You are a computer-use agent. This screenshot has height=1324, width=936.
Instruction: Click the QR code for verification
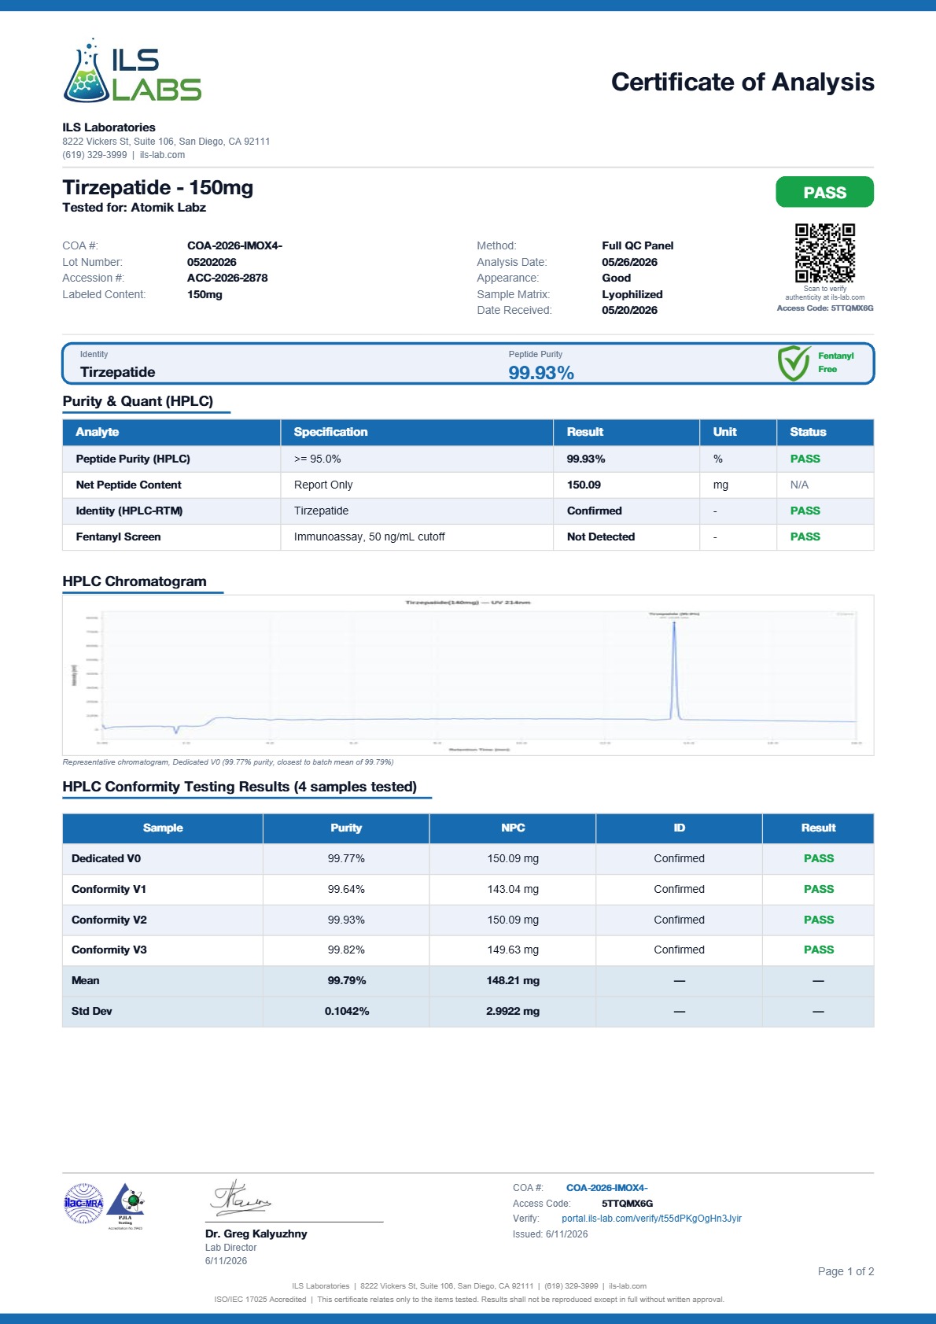pos(824,253)
